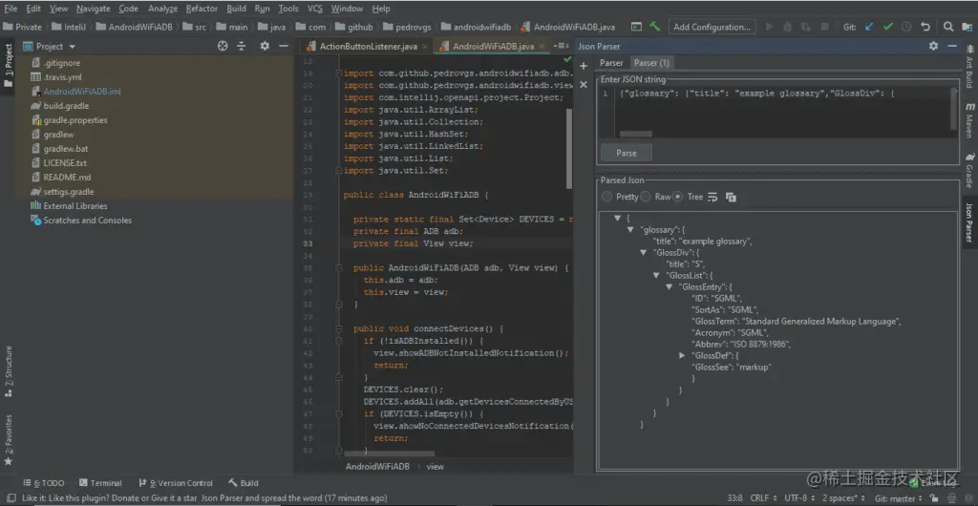Open Git history clock icon
The width and height of the screenshot is (978, 506).
pyautogui.click(x=906, y=27)
